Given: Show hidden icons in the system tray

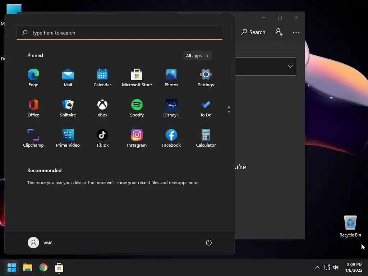Looking at the screenshot, I should tap(317, 267).
